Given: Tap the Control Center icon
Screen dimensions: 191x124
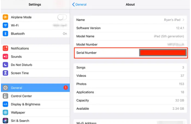Looking at the screenshot, I should 5,96.
